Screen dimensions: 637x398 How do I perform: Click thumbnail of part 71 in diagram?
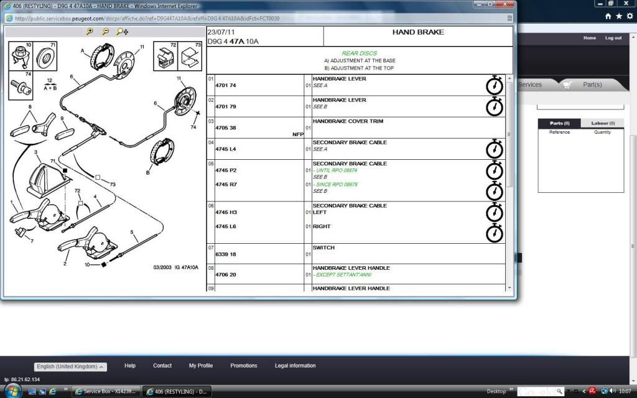[45, 55]
